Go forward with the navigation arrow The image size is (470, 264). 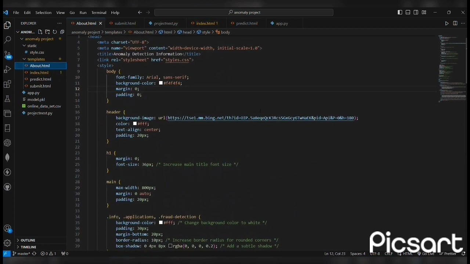coord(148,12)
